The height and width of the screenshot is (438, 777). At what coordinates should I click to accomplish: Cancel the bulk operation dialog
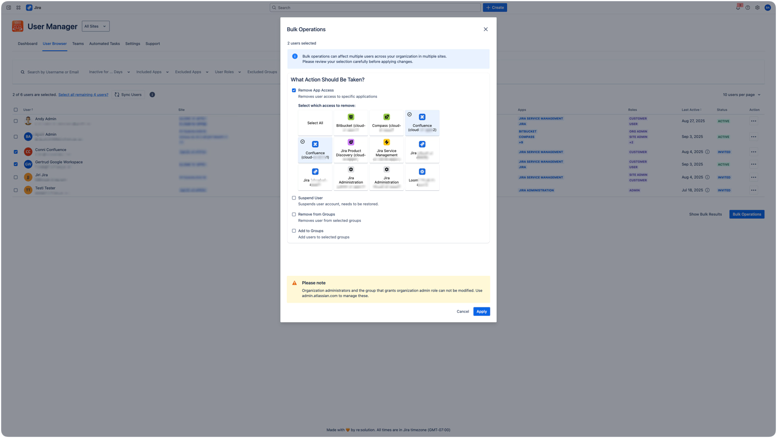(463, 311)
